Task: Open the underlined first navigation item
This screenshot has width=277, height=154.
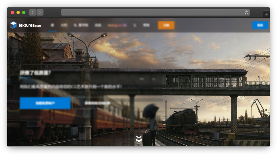Action: pos(52,25)
